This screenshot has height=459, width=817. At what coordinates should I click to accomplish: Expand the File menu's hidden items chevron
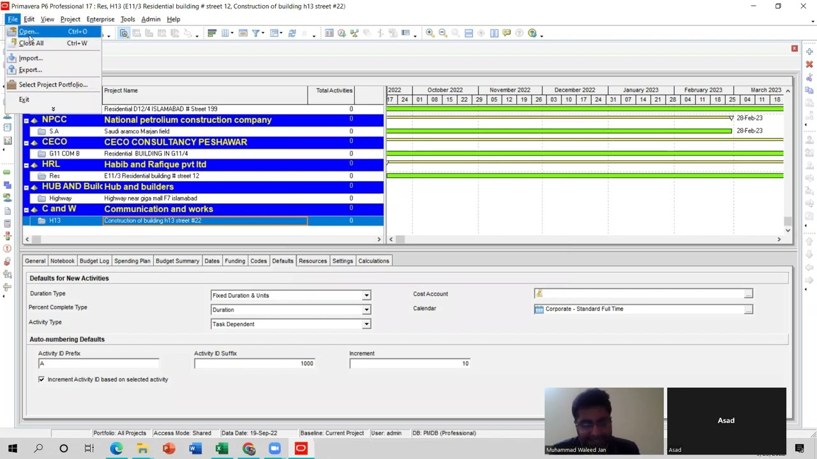pos(53,109)
